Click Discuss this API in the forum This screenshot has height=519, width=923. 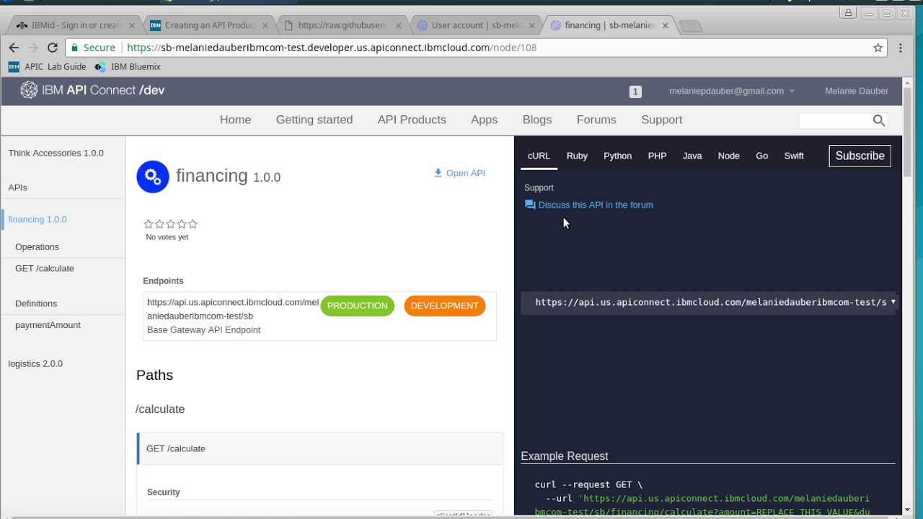(596, 205)
